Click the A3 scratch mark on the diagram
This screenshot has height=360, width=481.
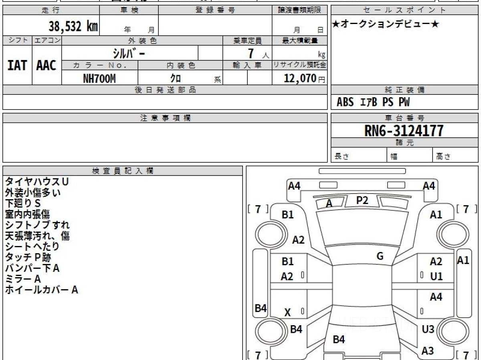pyautogui.click(x=428, y=351)
